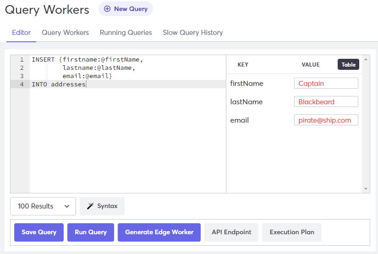
Task: Edit the firstName value field
Action: [326, 83]
